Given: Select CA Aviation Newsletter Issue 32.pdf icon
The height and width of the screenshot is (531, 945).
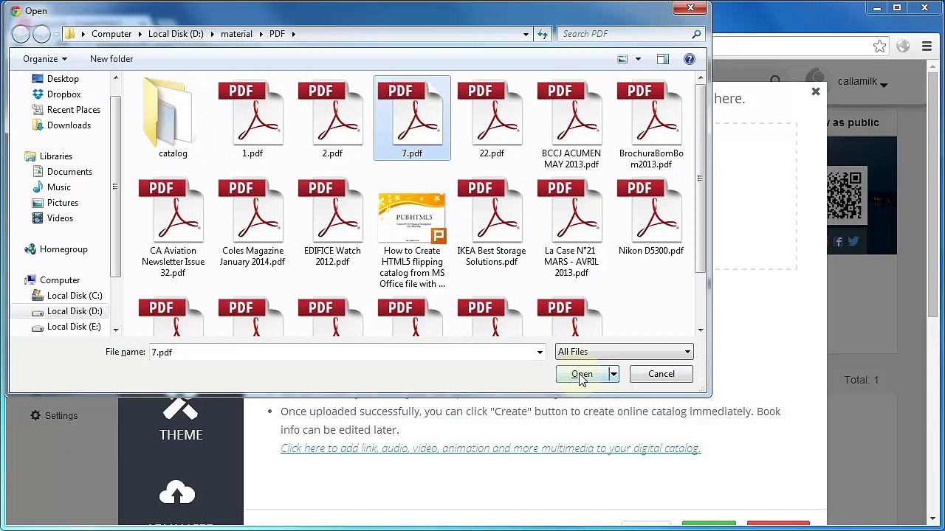Looking at the screenshot, I should pos(172,210).
